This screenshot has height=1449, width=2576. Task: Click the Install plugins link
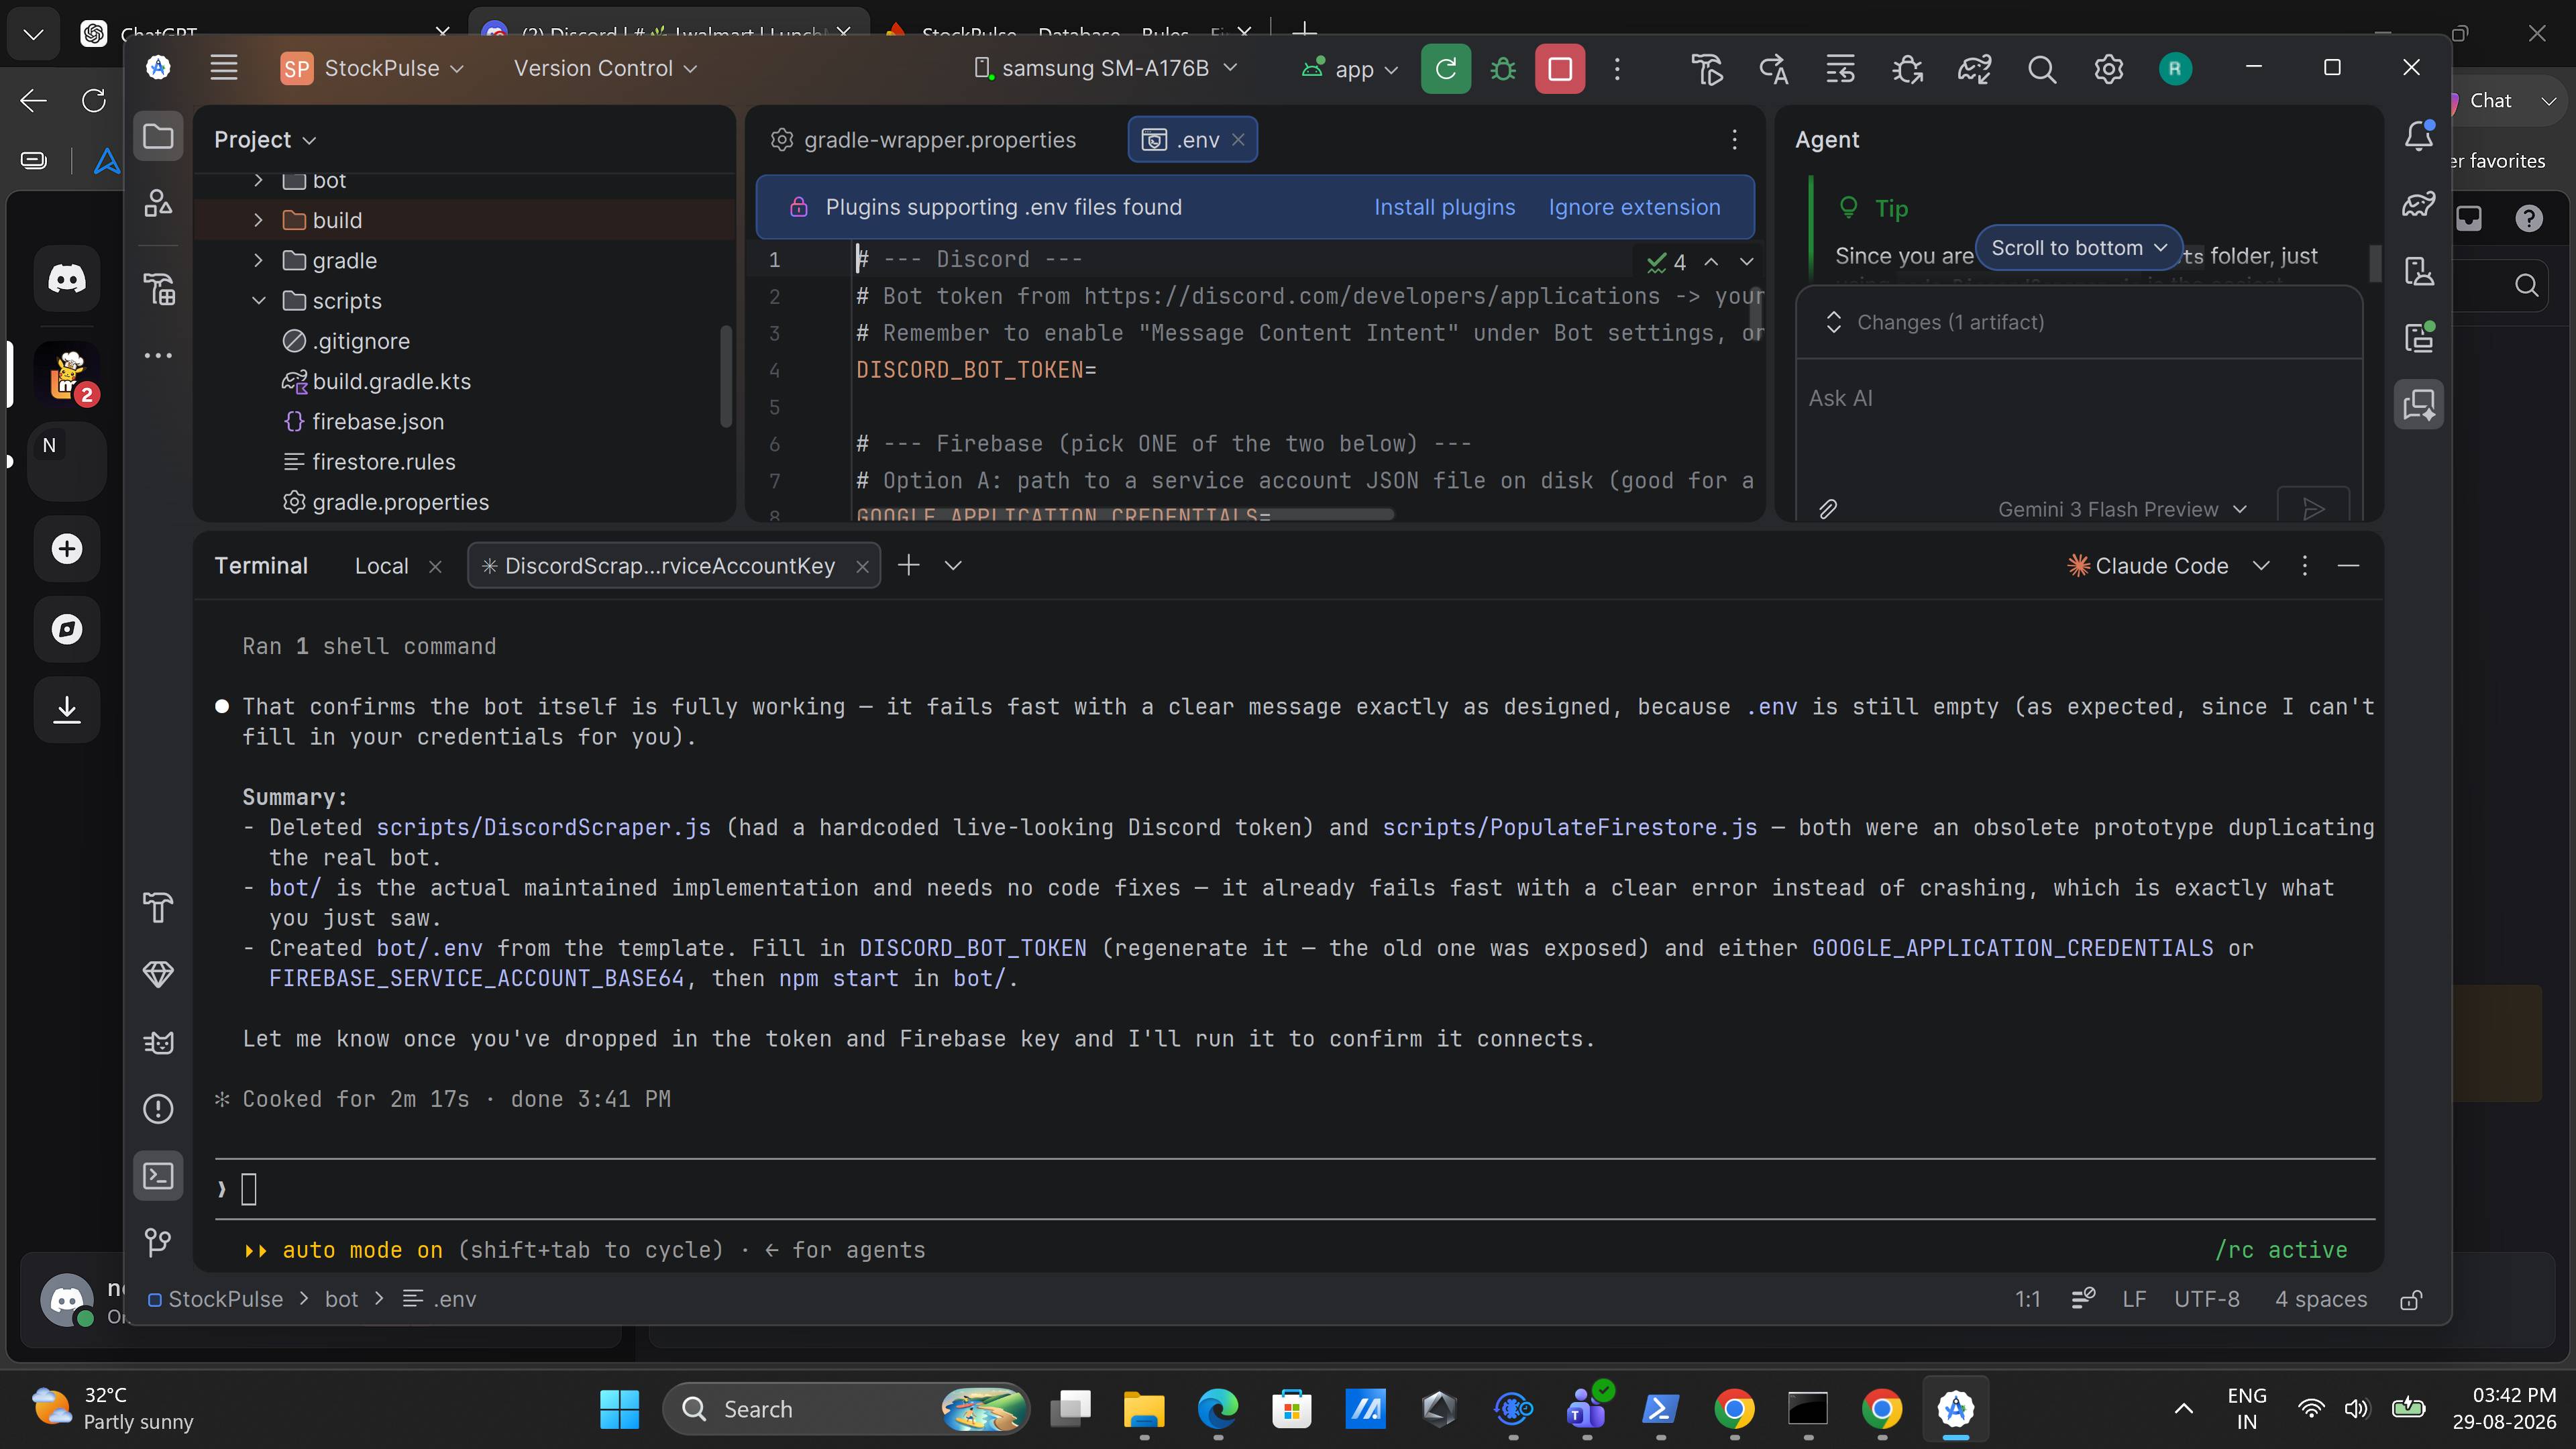point(1444,207)
